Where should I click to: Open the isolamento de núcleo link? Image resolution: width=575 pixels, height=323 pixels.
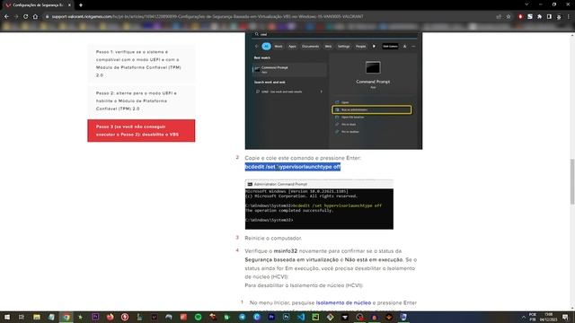343,302
